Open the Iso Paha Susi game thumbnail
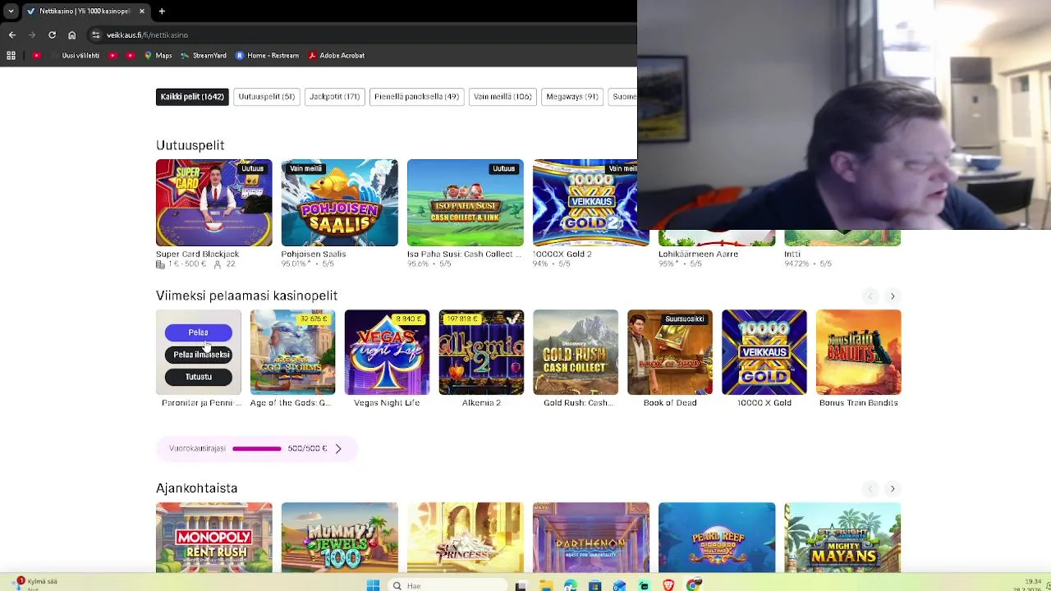The image size is (1051, 591). pyautogui.click(x=465, y=203)
